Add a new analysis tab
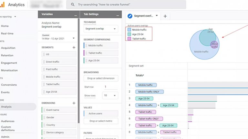This screenshot has height=139, width=248. coord(165,16)
